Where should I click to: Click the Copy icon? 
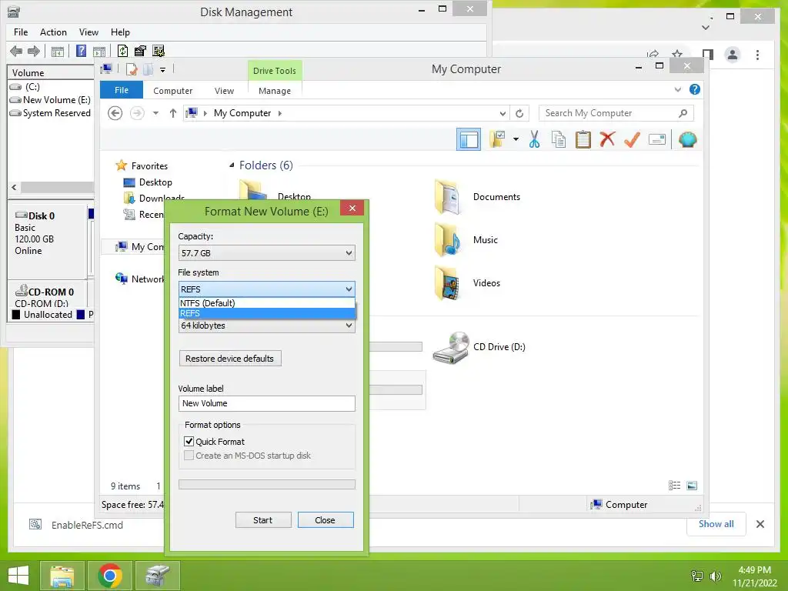coord(559,139)
